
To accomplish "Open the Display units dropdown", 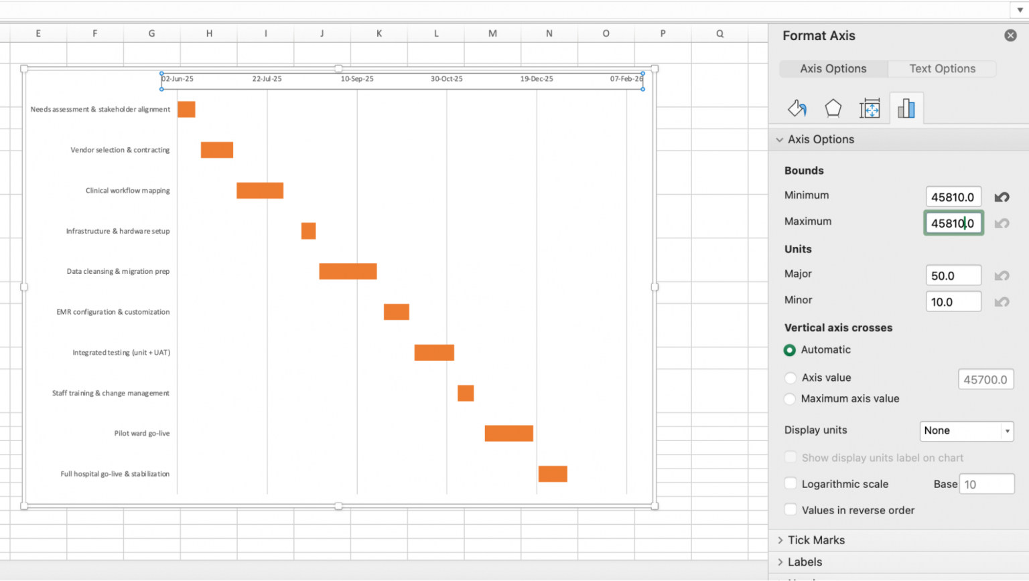I will coord(966,431).
